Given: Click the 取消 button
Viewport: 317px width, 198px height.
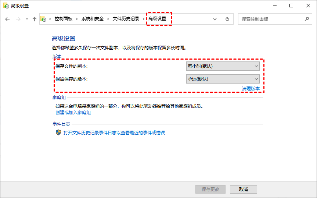Looking at the screenshot, I should (244, 189).
